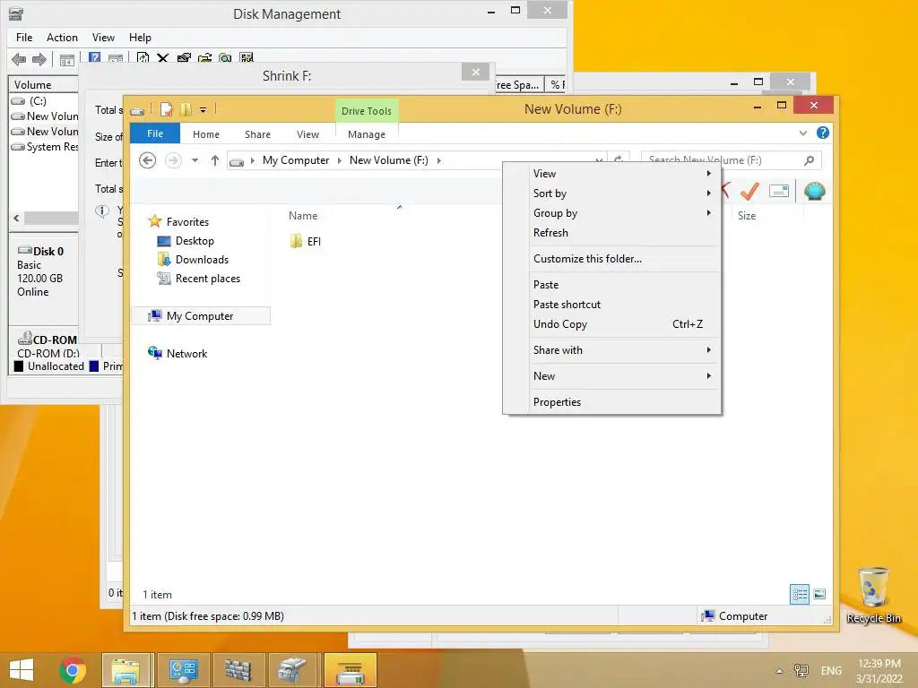Open Properties from context menu
This screenshot has height=688, width=918.
click(611, 402)
